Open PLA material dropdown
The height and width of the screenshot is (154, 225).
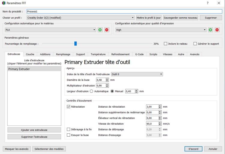50,30
